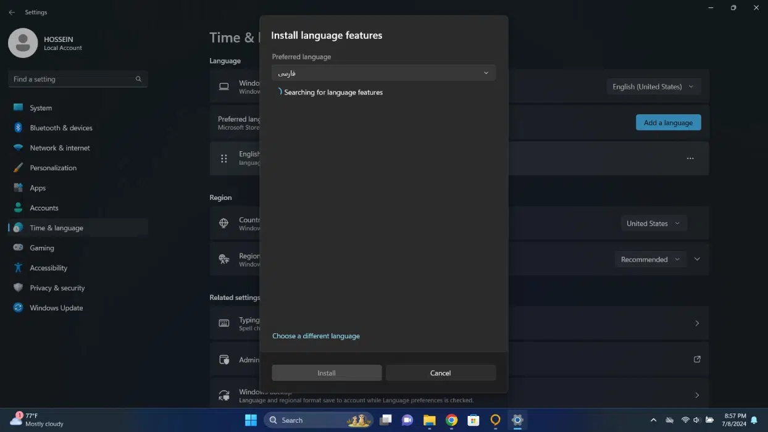
Task: Open Google Chrome from the taskbar
Action: 451,420
